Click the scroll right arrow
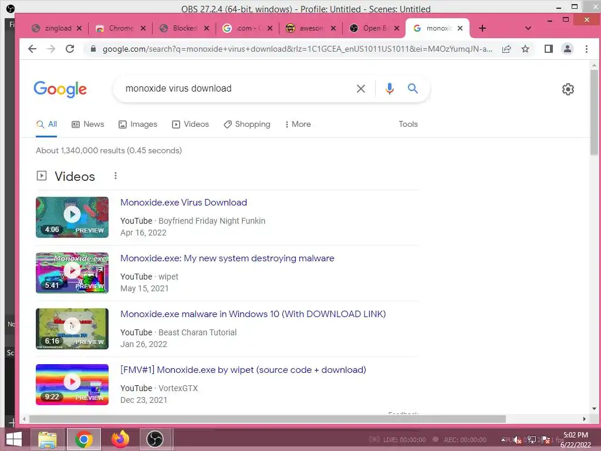 [584, 419]
